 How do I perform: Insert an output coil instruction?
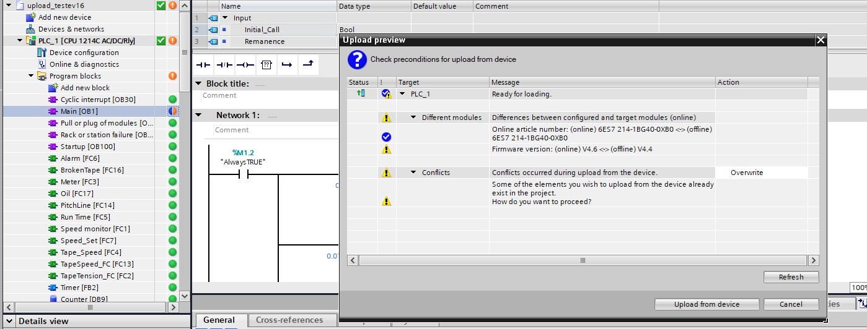245,64
